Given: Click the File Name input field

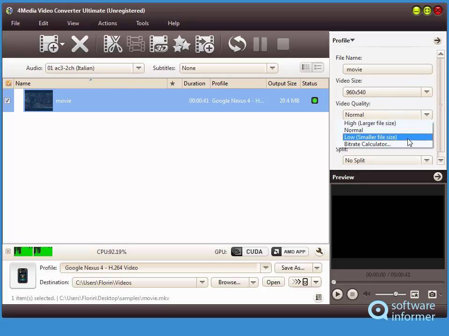Looking at the screenshot, I should coord(387,69).
